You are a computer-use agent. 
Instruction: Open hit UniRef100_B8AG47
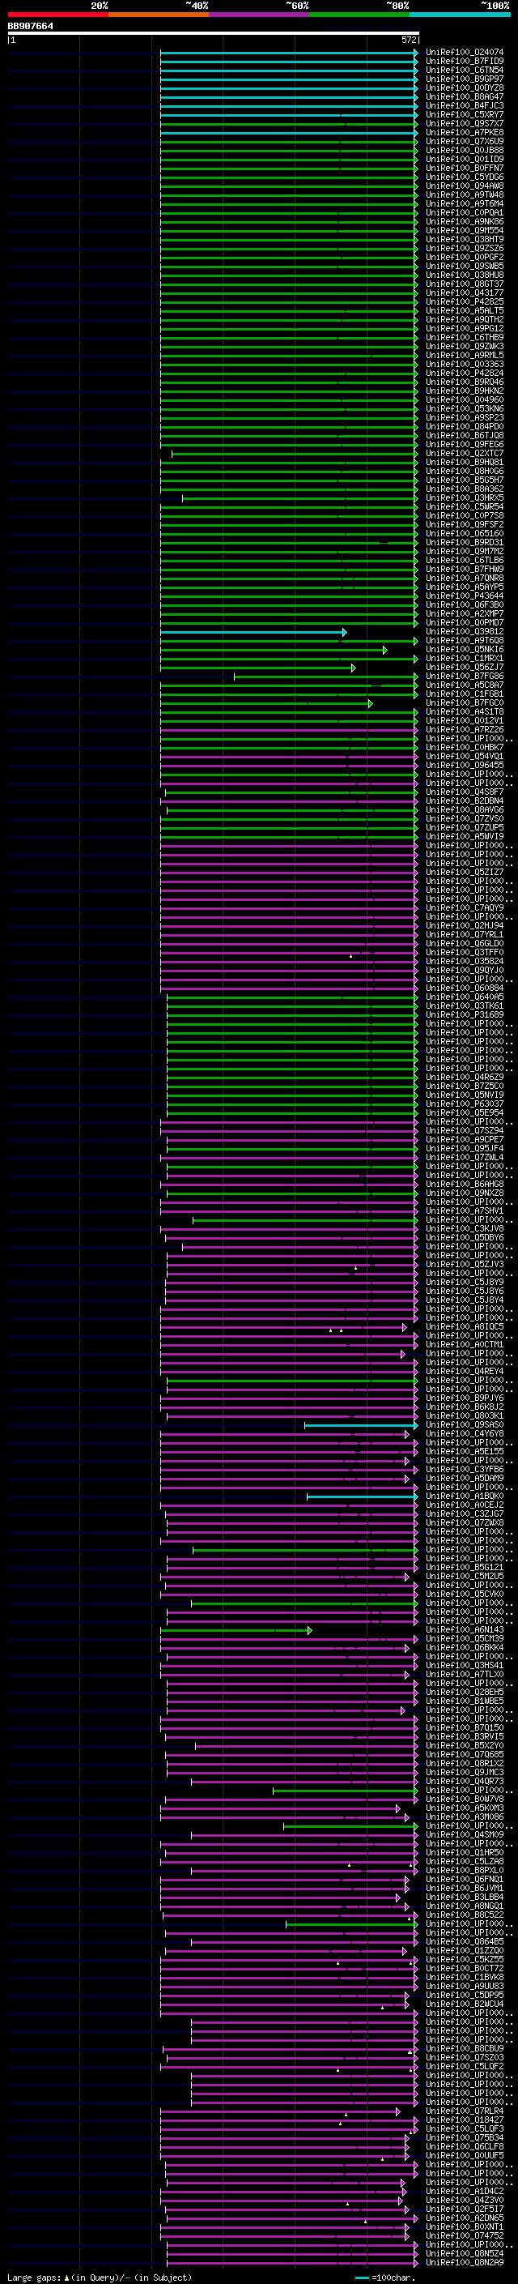464,96
